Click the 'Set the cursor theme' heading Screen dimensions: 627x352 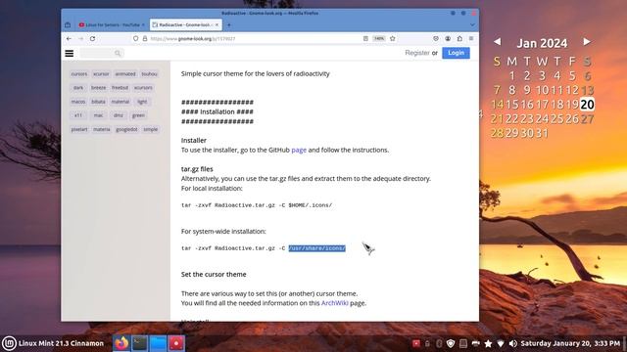[x=214, y=275]
